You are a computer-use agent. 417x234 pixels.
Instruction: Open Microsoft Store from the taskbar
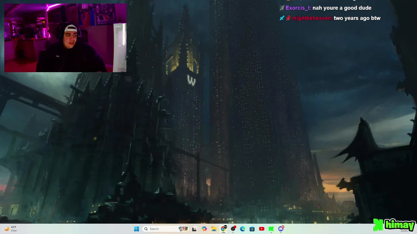[x=252, y=229]
